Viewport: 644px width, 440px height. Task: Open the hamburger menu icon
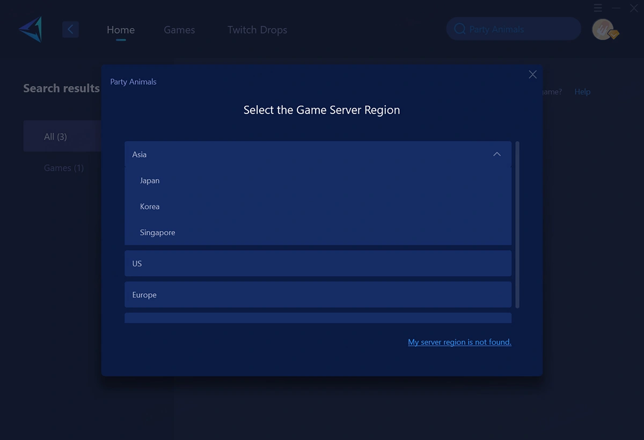[x=598, y=8]
